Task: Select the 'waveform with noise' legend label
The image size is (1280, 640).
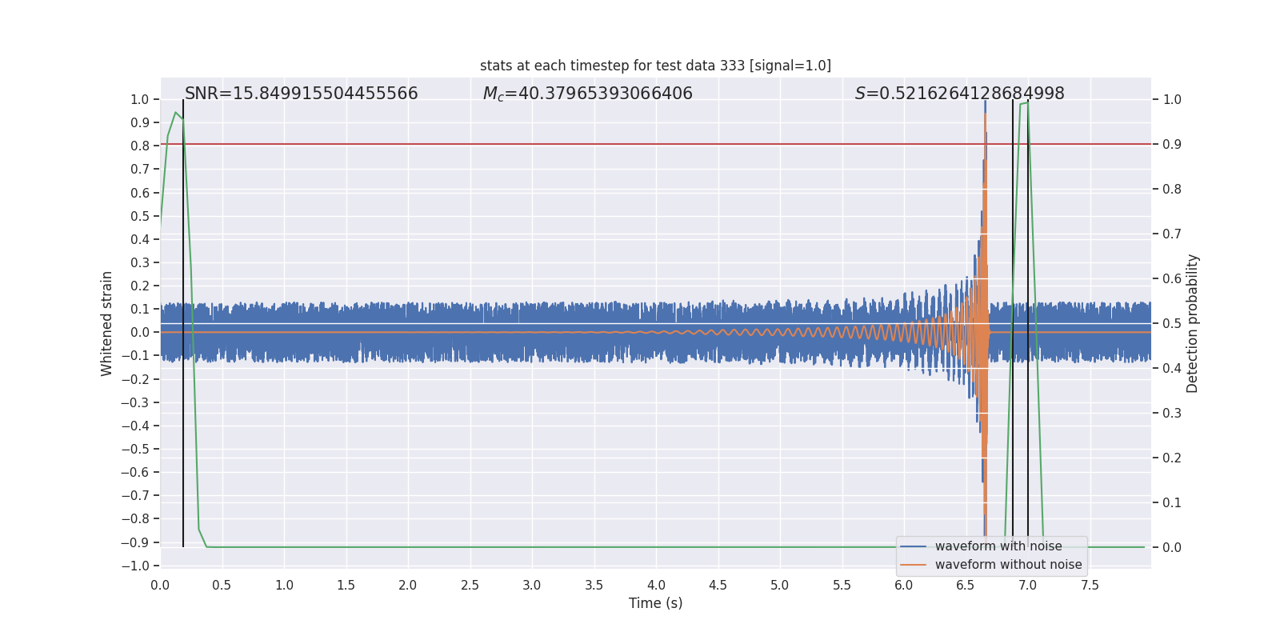Action: 998,546
